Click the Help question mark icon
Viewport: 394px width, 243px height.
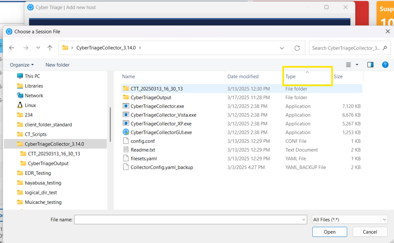coord(385,65)
